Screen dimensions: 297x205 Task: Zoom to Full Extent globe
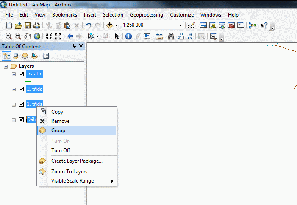[x=37, y=36]
